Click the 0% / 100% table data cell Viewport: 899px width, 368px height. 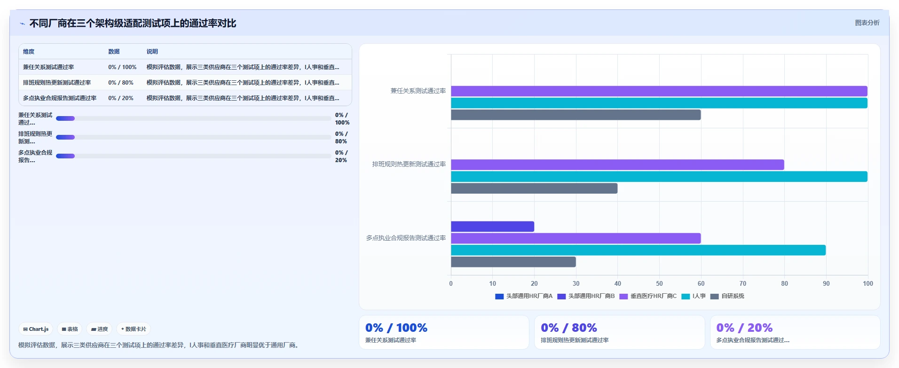pyautogui.click(x=122, y=67)
